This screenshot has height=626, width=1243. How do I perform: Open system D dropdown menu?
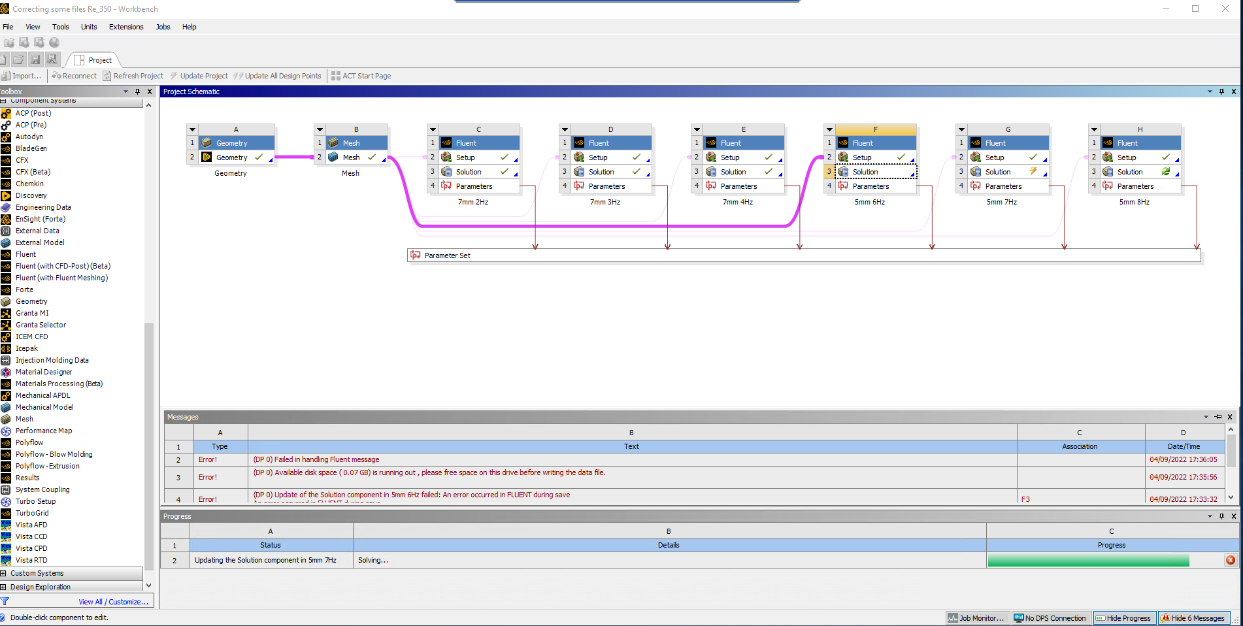(565, 129)
